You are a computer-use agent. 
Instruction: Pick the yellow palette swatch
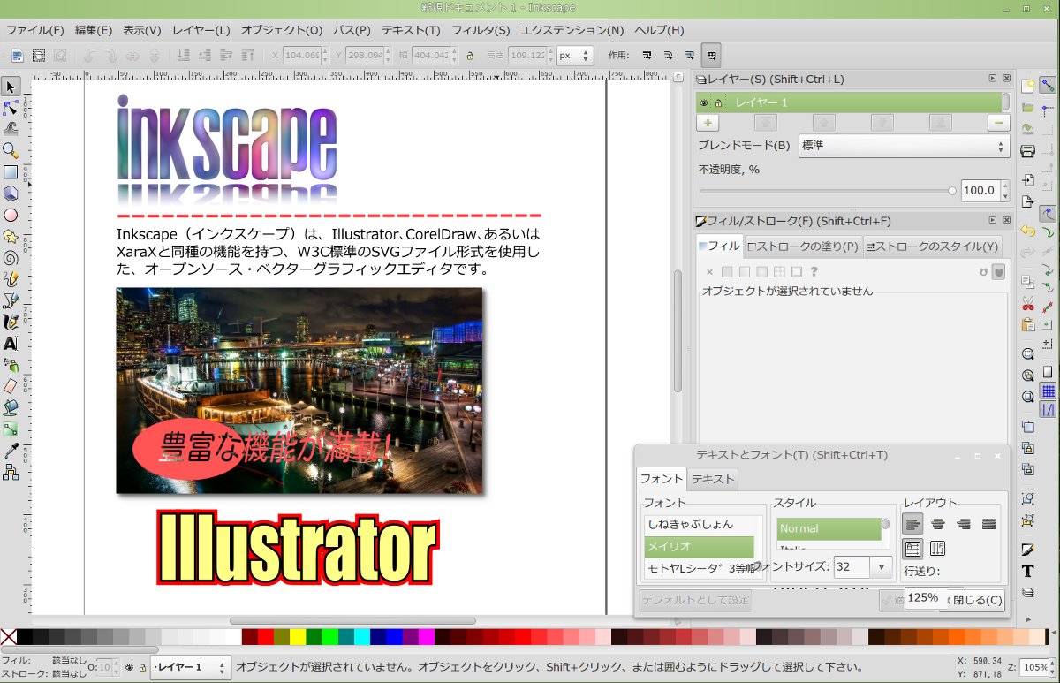tap(298, 637)
